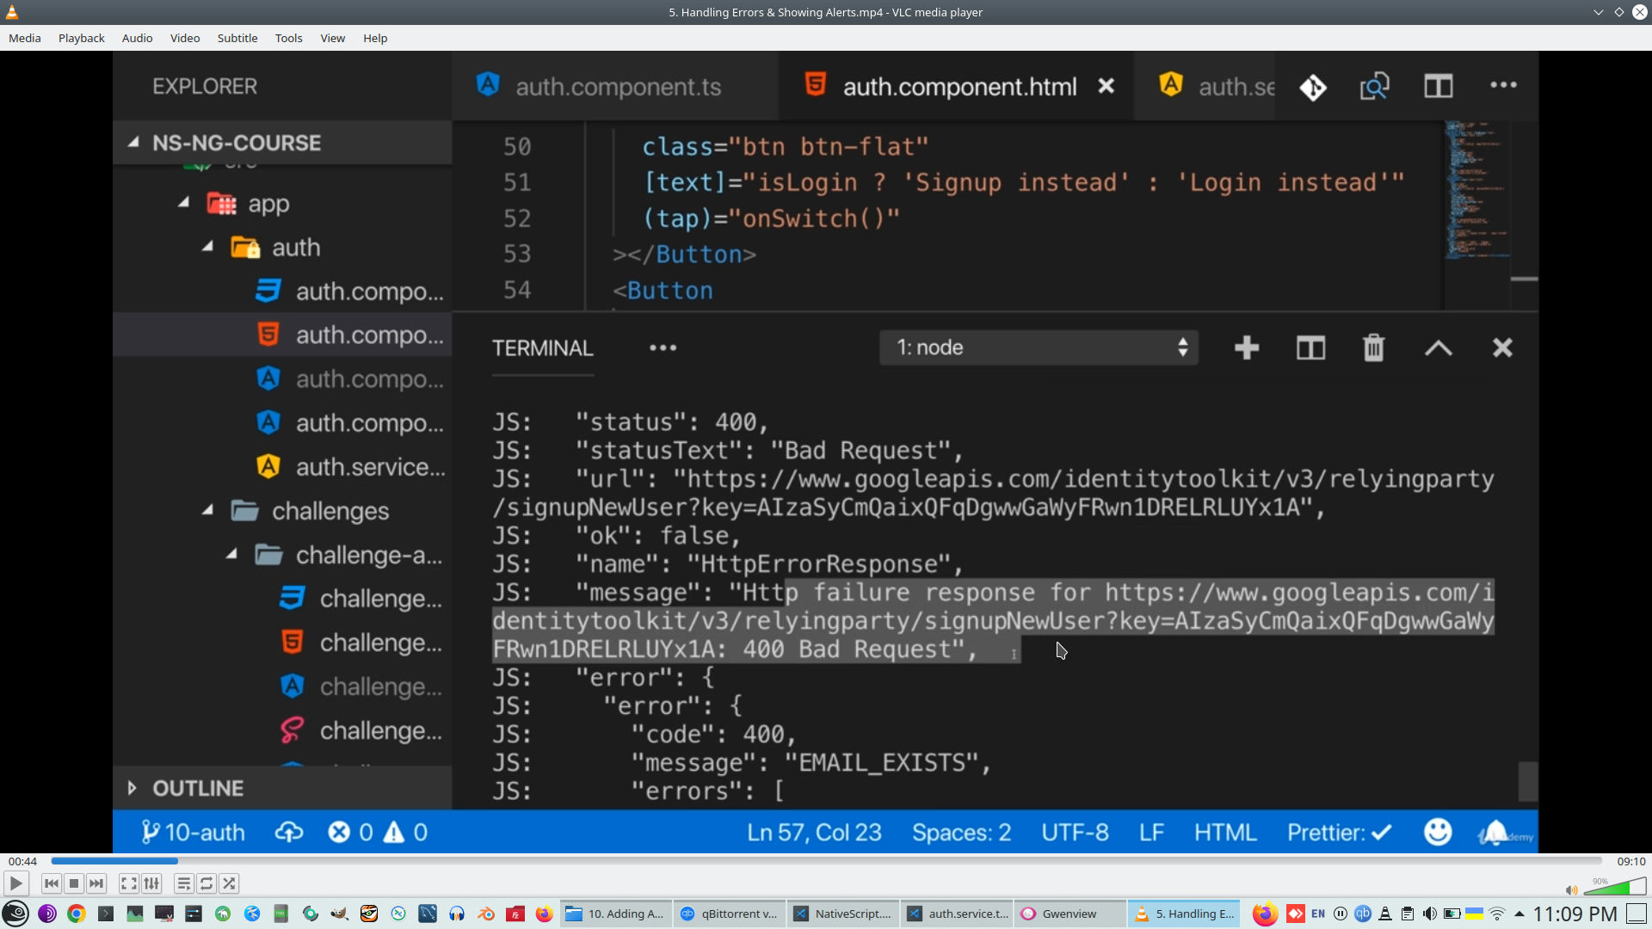1652x929 pixels.
Task: Open Firefox from taskbar launcher
Action: click(x=544, y=914)
